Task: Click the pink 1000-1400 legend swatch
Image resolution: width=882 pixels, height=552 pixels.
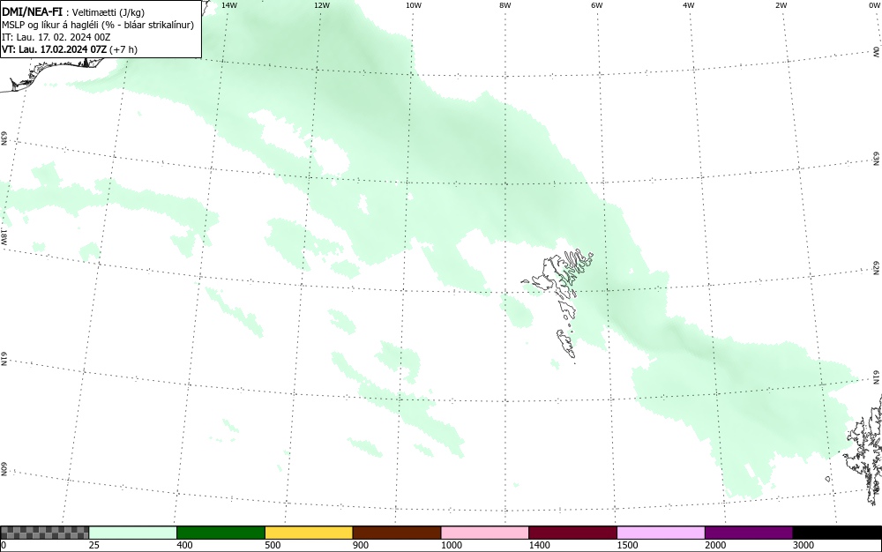Action: click(485, 533)
